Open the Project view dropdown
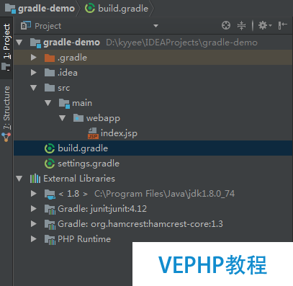 point(155,26)
